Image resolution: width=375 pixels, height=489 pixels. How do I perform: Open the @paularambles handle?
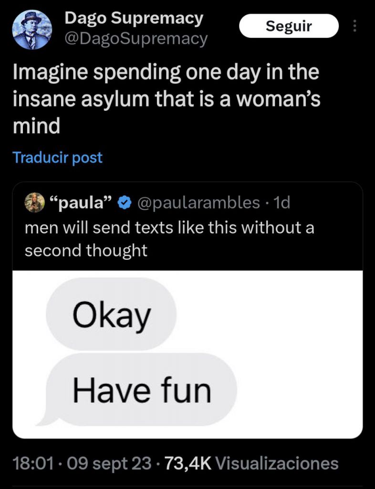[198, 202]
